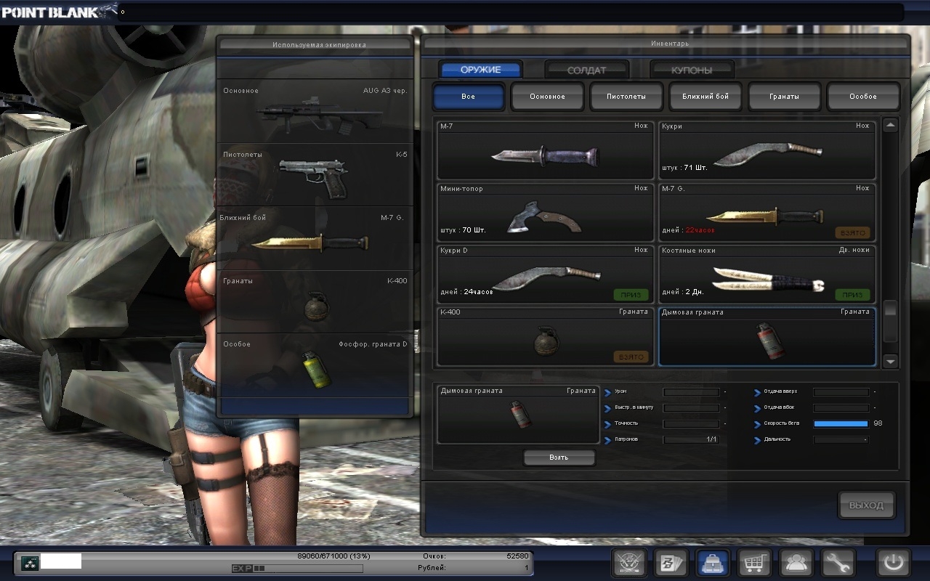Click the ВЗЯТО badge on K-400
This screenshot has width=930, height=581.
pos(631,357)
